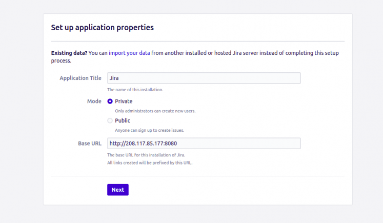This screenshot has width=383, height=223.
Task: Open the import your data link
Action: pos(129,53)
